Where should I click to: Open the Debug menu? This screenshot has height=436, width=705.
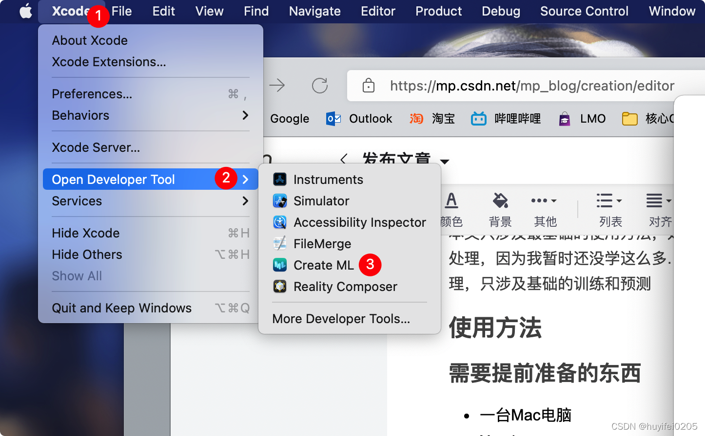(501, 11)
